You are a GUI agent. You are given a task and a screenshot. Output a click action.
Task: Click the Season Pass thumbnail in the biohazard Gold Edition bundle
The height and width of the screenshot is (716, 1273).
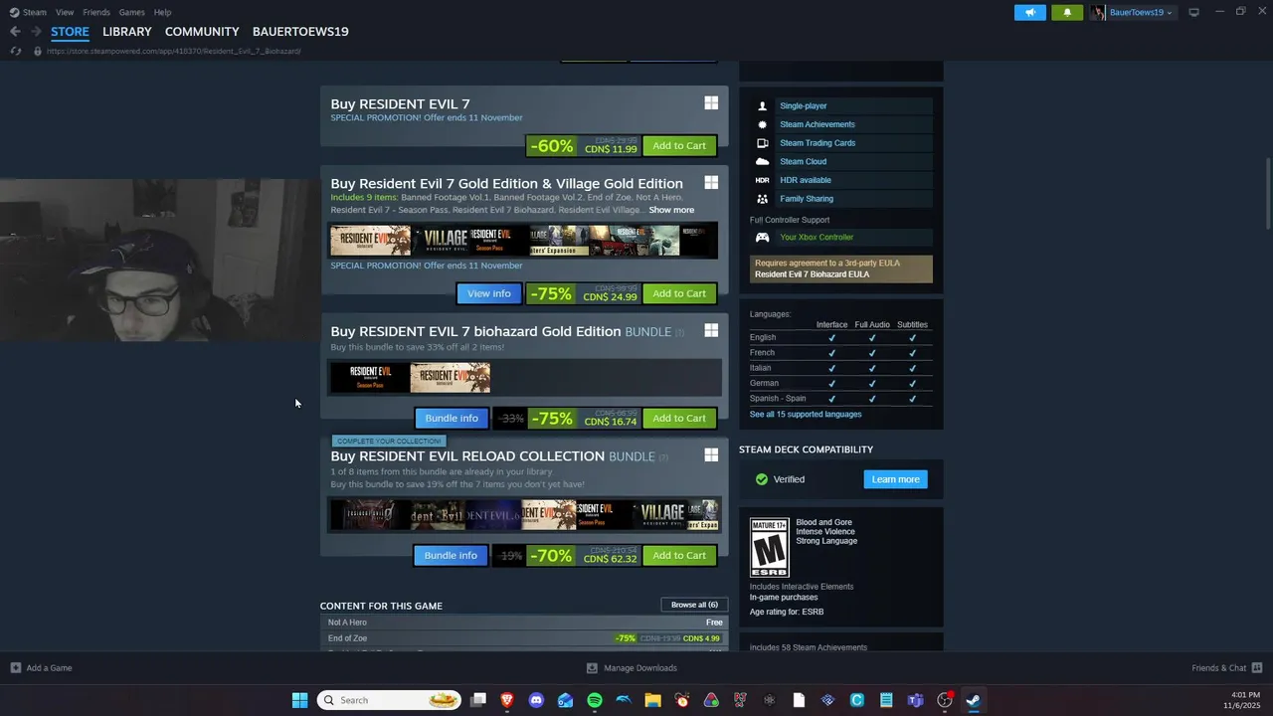click(370, 378)
